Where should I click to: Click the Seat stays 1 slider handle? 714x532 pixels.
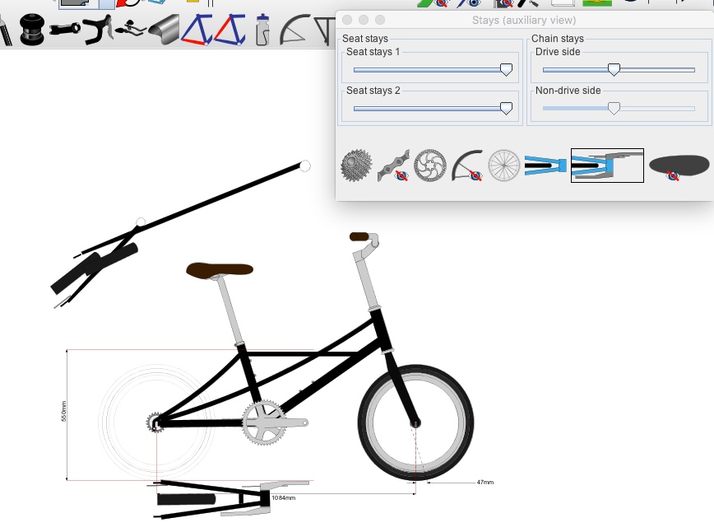click(507, 70)
